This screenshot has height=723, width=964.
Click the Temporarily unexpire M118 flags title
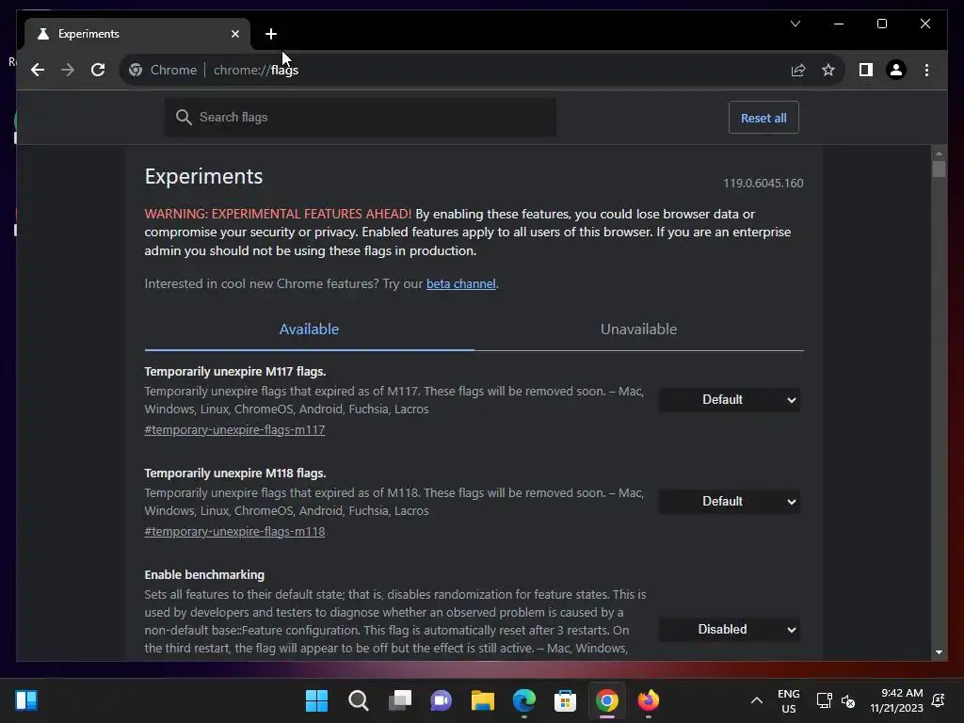coord(234,474)
